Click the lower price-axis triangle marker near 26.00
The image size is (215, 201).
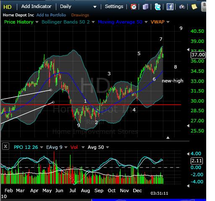[188, 126]
